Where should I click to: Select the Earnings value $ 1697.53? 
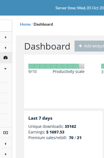55,132
